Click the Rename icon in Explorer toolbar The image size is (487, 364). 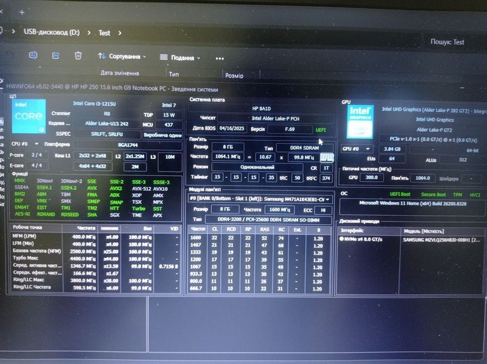click(33, 55)
